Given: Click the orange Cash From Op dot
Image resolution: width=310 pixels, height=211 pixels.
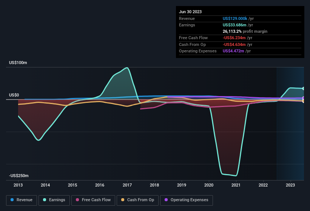Looking at the screenshot, I should coord(123,200).
